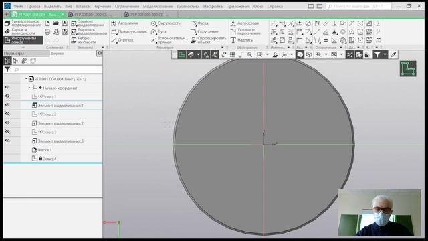Select the Отрезок line tool
Image resolution: width=428 pixels, height=241 pixels.
[122, 40]
